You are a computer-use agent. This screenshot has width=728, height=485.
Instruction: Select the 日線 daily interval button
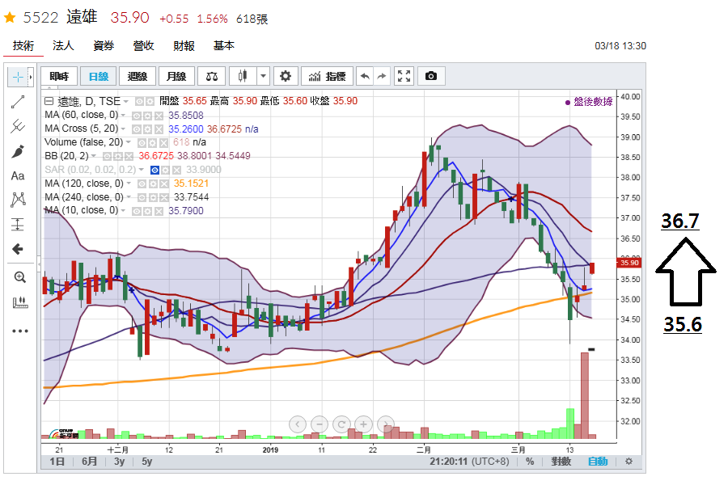click(x=98, y=76)
